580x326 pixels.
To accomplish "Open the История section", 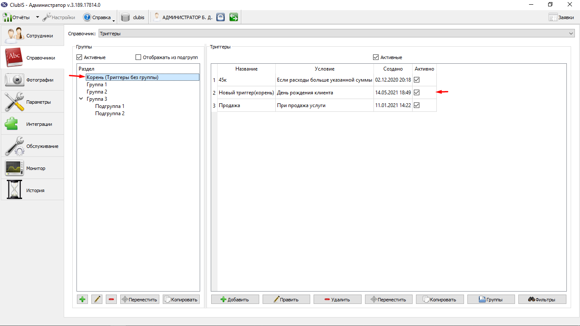I will [x=32, y=190].
